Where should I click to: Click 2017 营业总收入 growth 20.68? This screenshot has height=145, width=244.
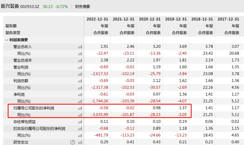[234, 53]
